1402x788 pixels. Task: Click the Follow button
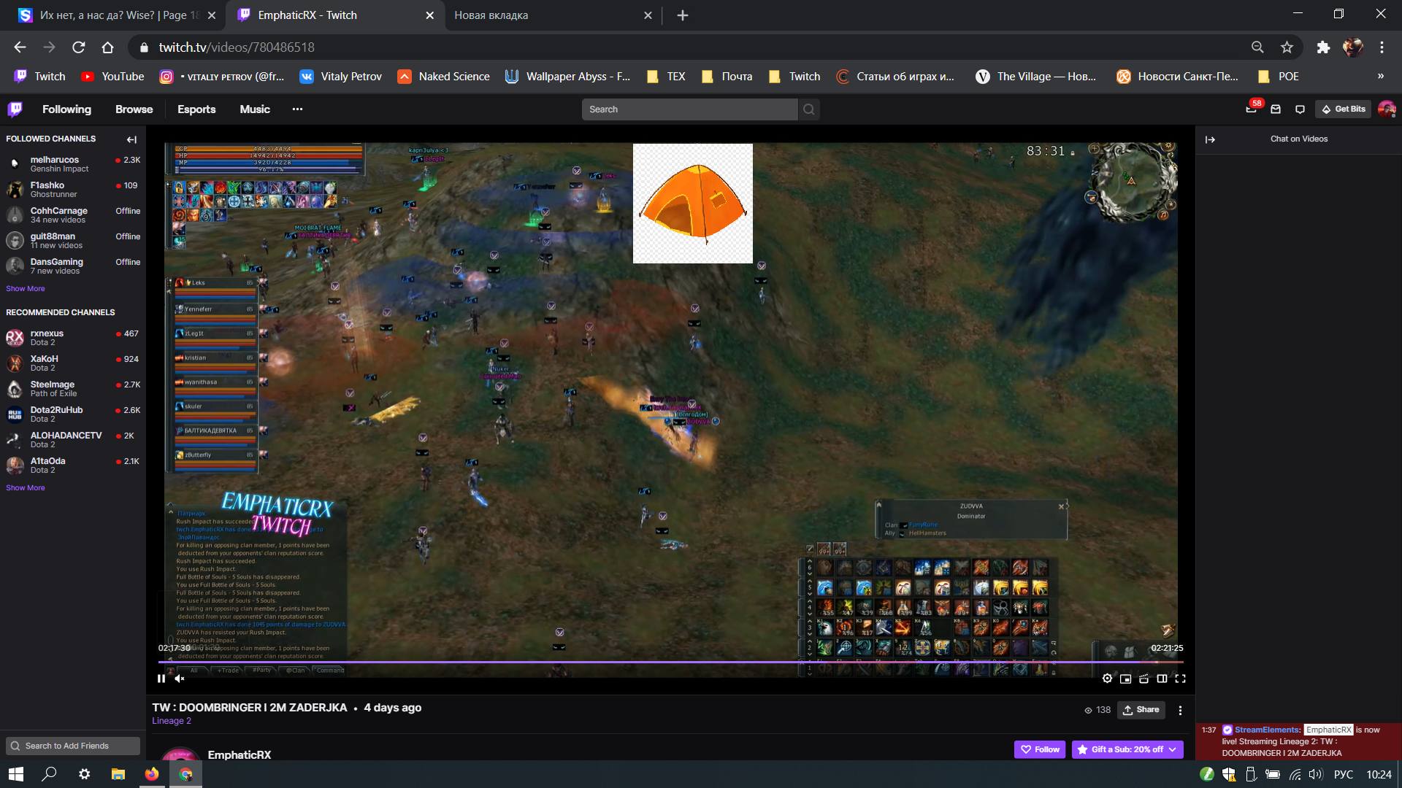[1040, 749]
